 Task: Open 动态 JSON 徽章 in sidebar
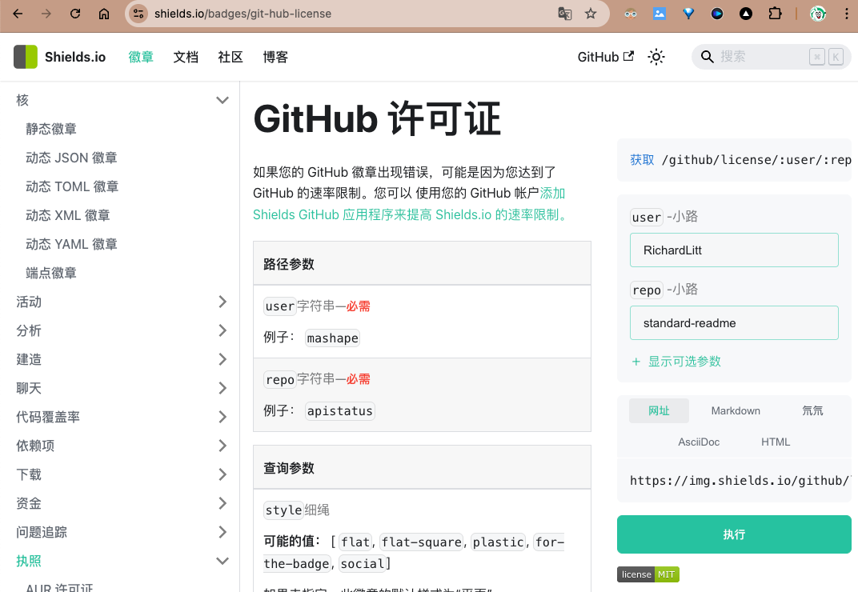point(72,158)
